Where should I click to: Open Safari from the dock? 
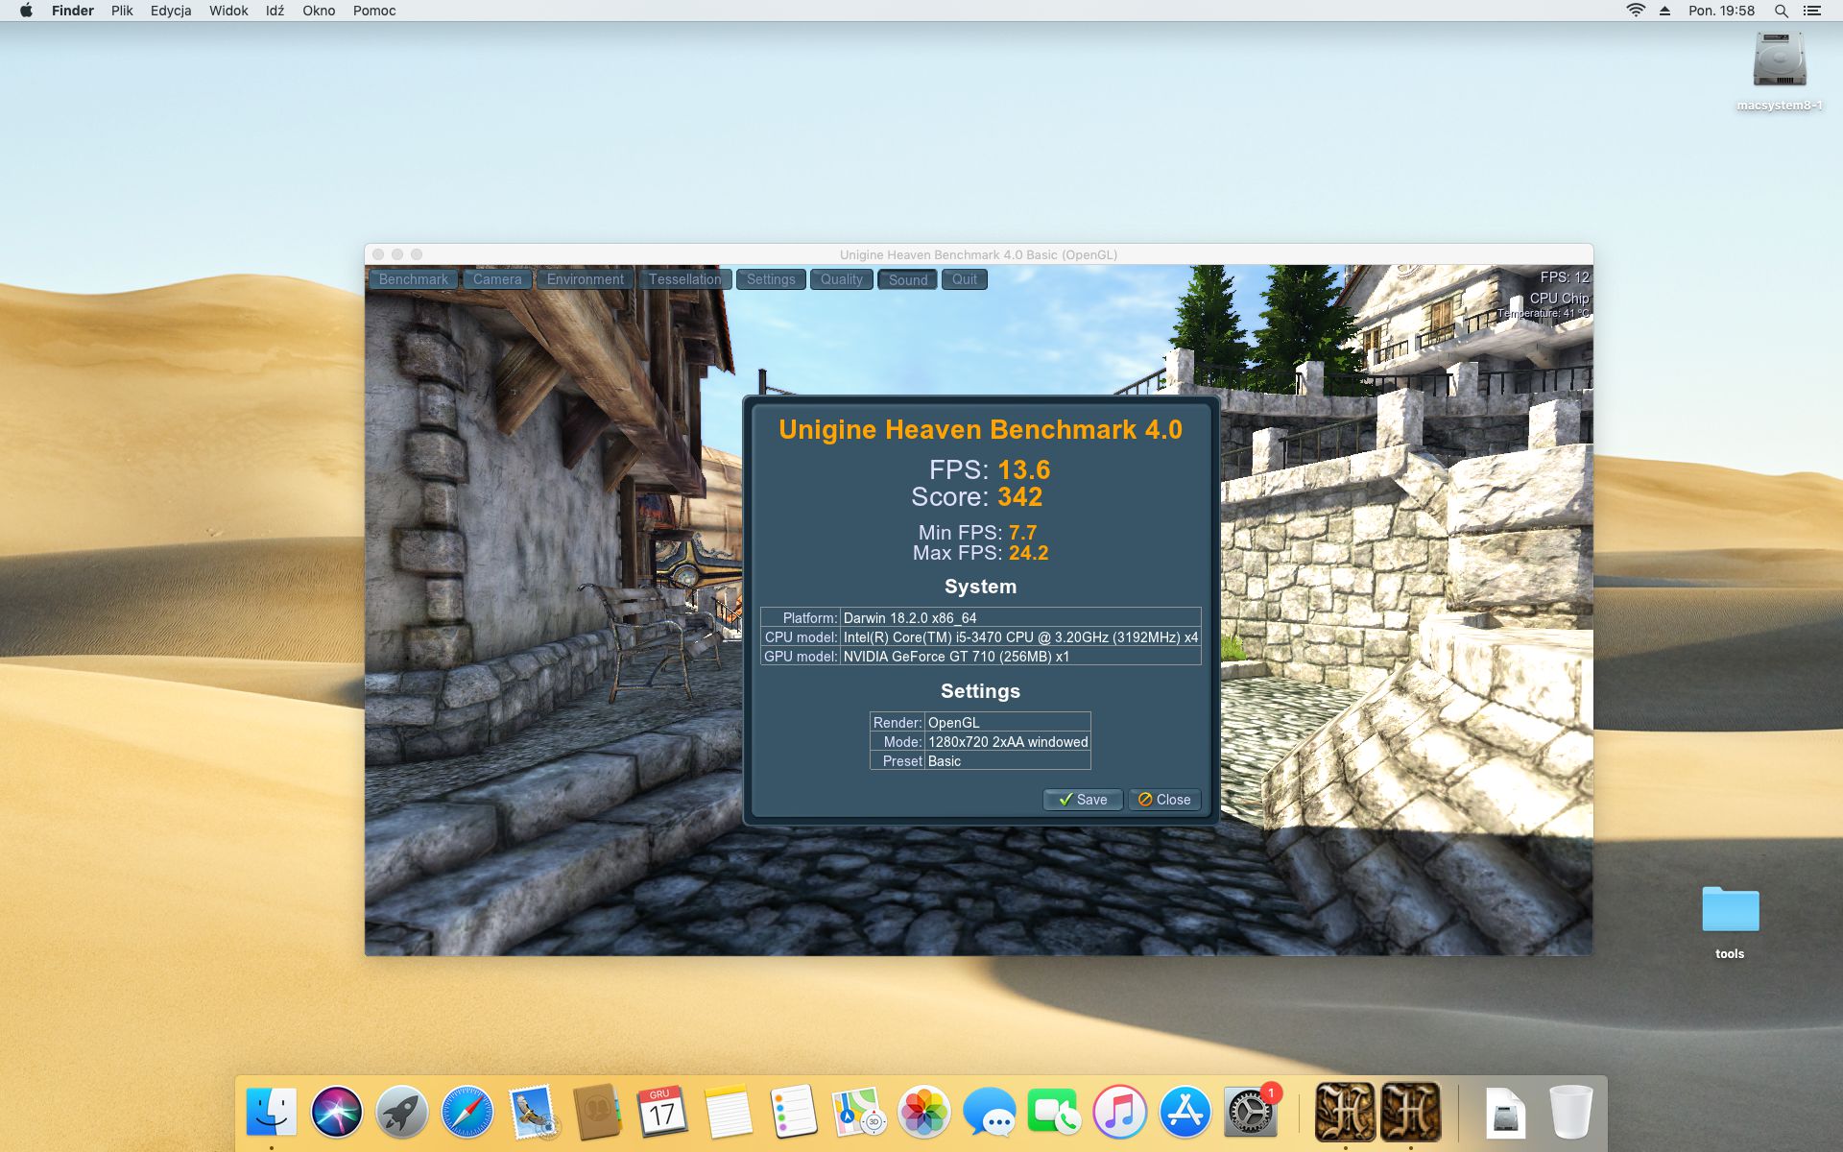[467, 1113]
